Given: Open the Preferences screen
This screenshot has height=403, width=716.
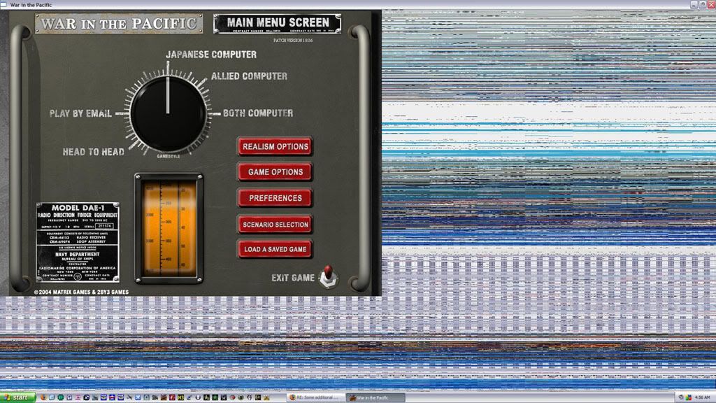Looking at the screenshot, I should [275, 198].
